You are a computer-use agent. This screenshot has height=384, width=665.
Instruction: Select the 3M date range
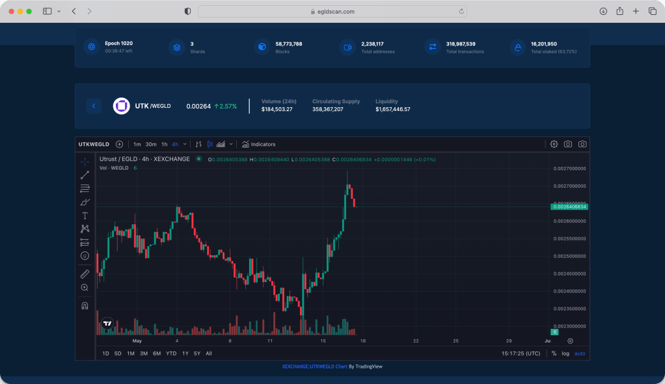143,353
